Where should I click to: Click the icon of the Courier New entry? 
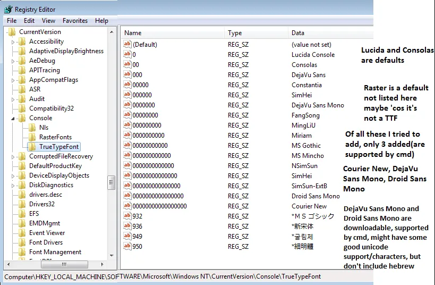(x=127, y=206)
